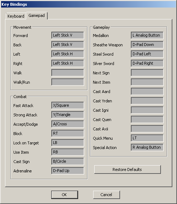Click the empty Next Sign binding field
This screenshot has height=204, width=177.
click(147, 73)
